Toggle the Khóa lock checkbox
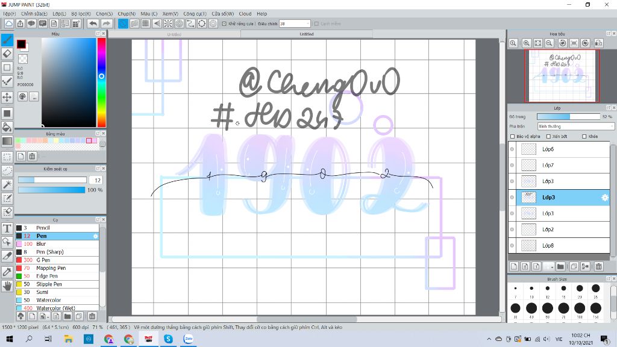 click(x=584, y=137)
